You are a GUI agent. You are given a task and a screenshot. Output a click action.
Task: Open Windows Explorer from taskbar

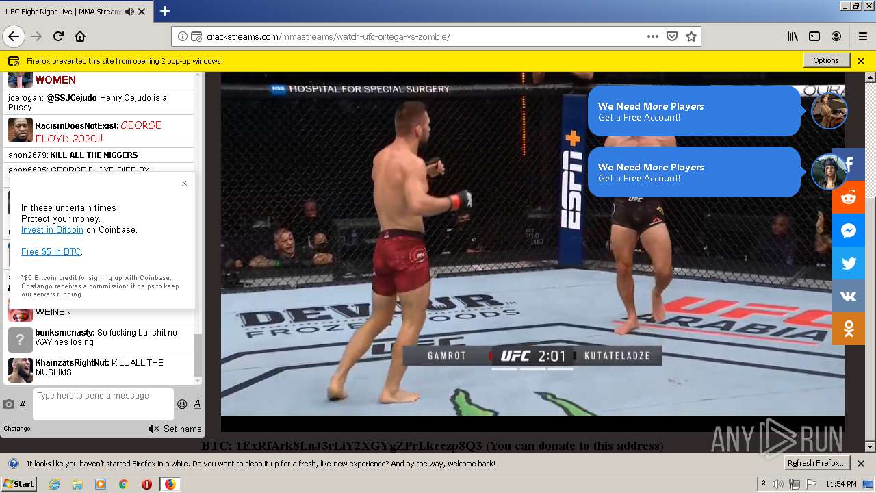click(x=77, y=484)
